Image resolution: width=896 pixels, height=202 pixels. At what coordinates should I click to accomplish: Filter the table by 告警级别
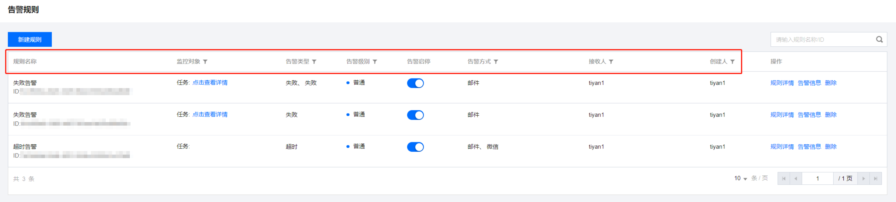[x=375, y=62]
